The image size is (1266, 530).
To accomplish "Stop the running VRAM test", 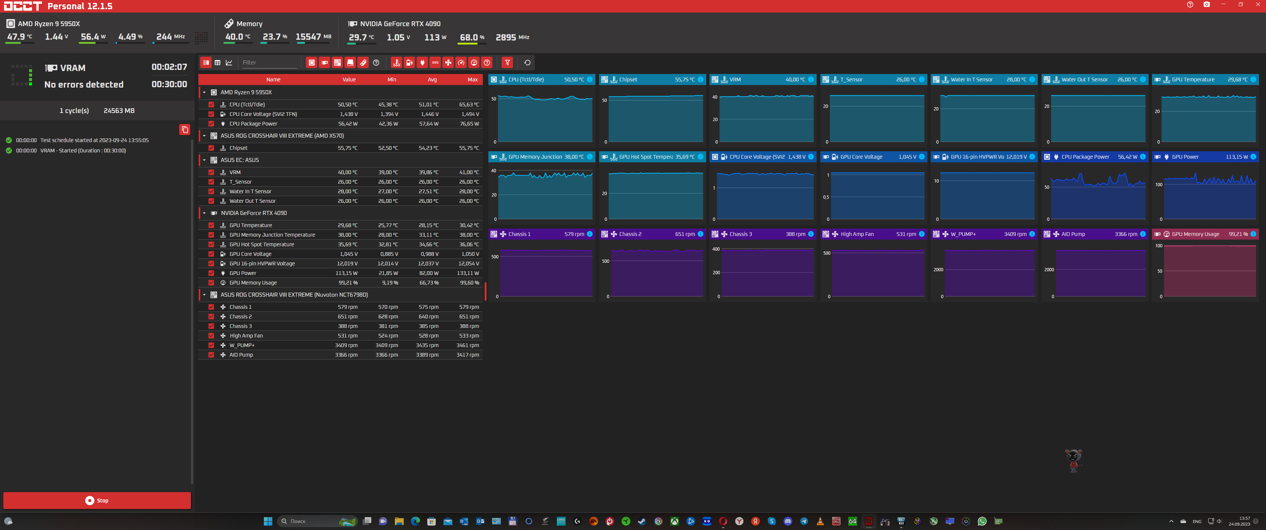I will click(x=97, y=501).
